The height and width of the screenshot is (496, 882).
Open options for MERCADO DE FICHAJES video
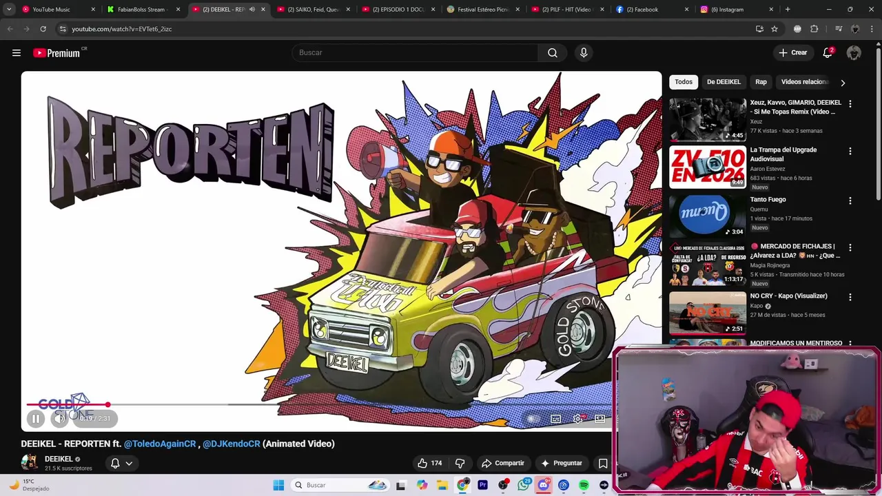(x=850, y=248)
